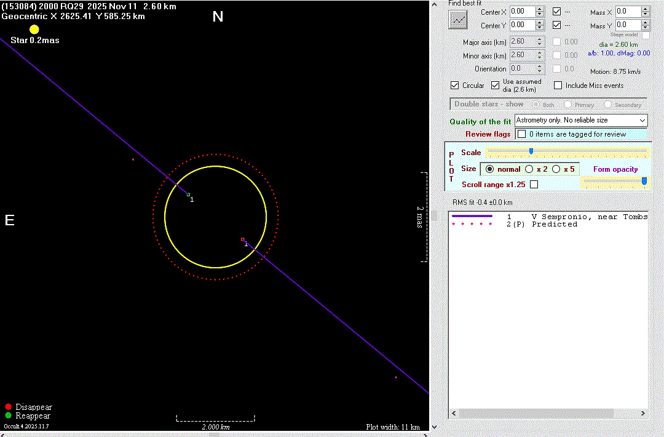This screenshot has width=664, height=437.
Task: Increase Center X with the up arrow
Action: pos(540,9)
